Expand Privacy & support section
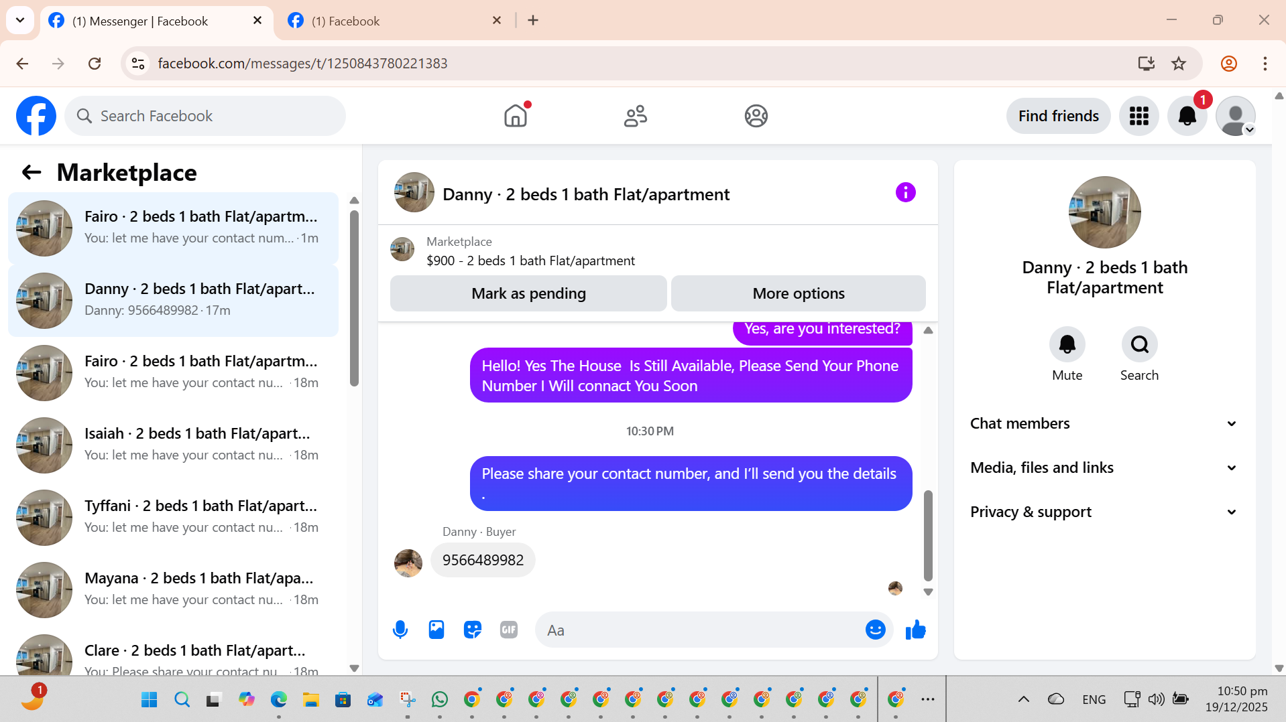Screen dimensions: 1286x722 click(1104, 512)
